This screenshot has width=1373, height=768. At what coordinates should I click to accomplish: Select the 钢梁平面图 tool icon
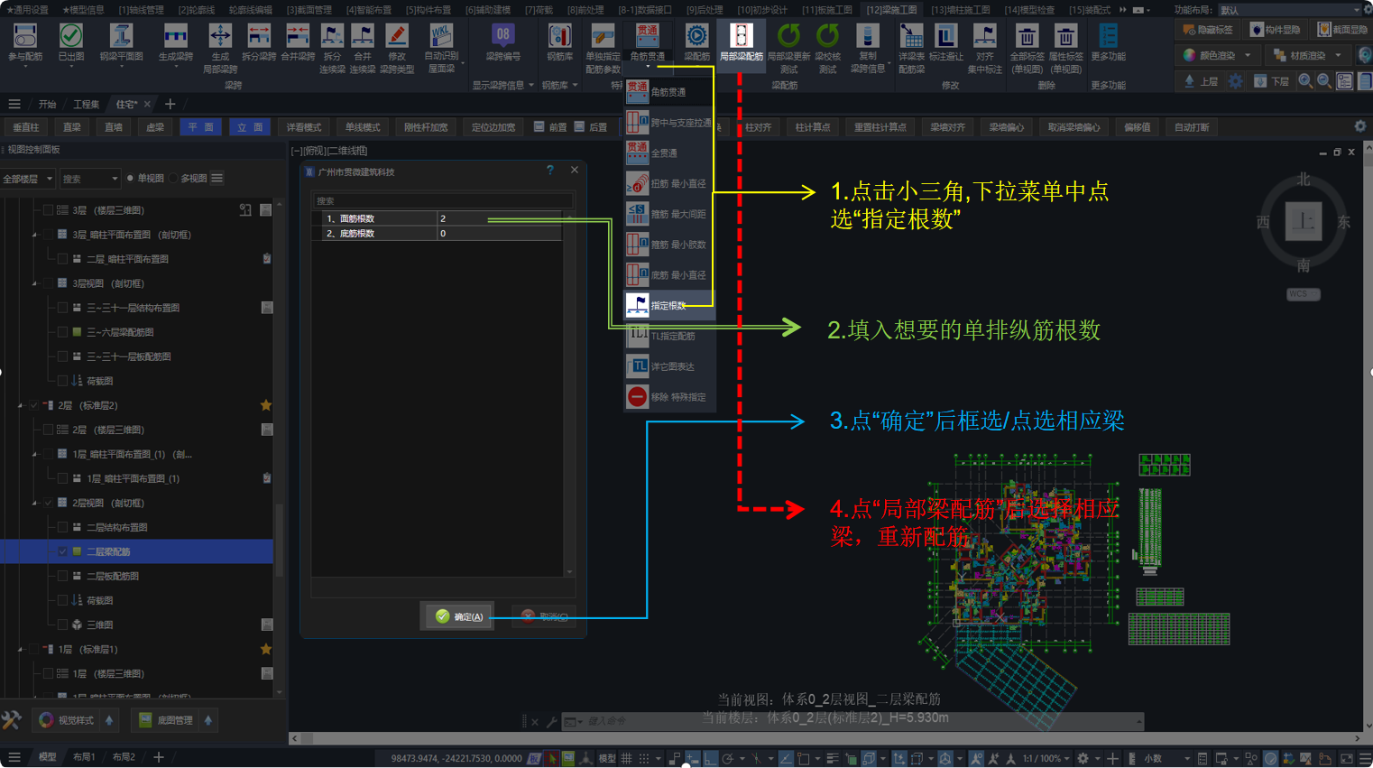[x=121, y=38]
